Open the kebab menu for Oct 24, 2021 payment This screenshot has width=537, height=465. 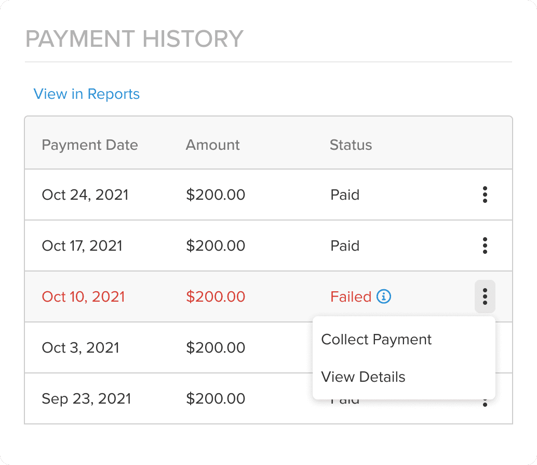point(485,195)
